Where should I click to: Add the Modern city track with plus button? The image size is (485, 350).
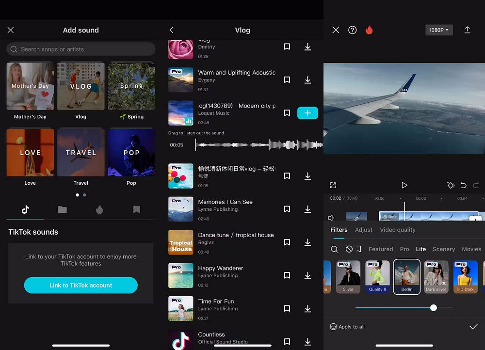[307, 113]
